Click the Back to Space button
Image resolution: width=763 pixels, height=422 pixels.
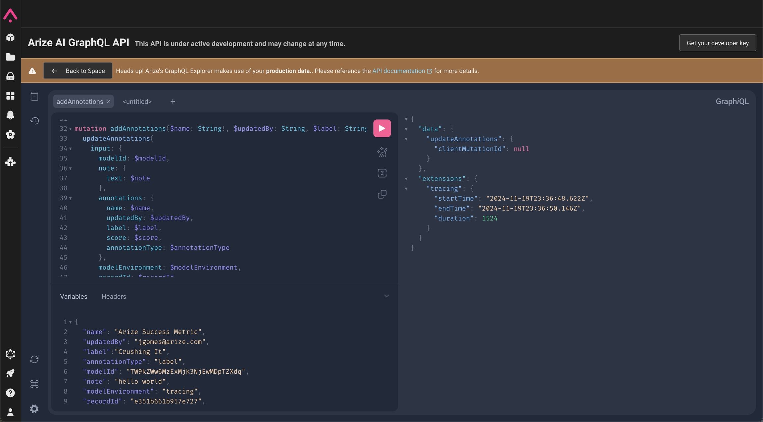(x=78, y=71)
